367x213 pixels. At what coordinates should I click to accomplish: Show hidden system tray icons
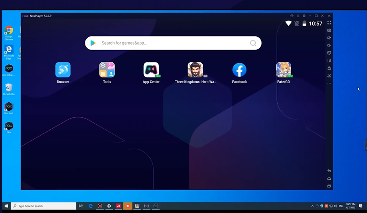pos(313,206)
